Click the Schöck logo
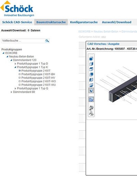The image size is (137, 195). (17, 9)
